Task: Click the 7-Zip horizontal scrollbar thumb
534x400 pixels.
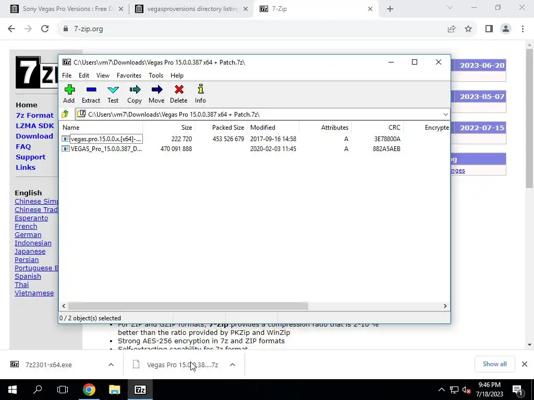Action: [x=188, y=306]
